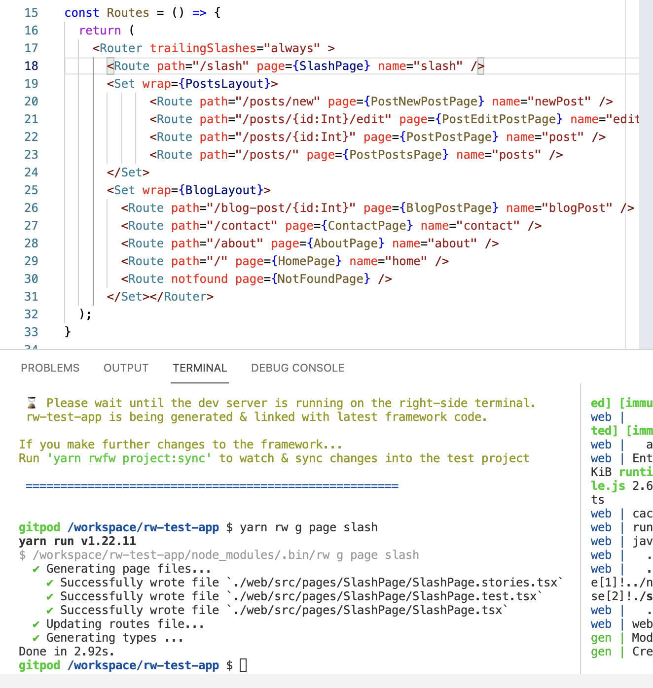Click the hourglass icon in the terminal message
The image size is (653, 688).
pos(32,403)
